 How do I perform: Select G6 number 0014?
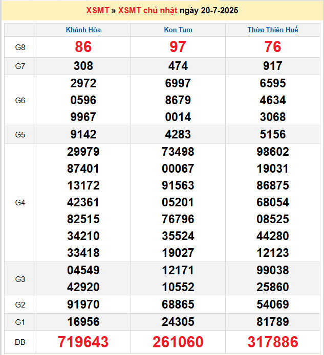point(178,117)
